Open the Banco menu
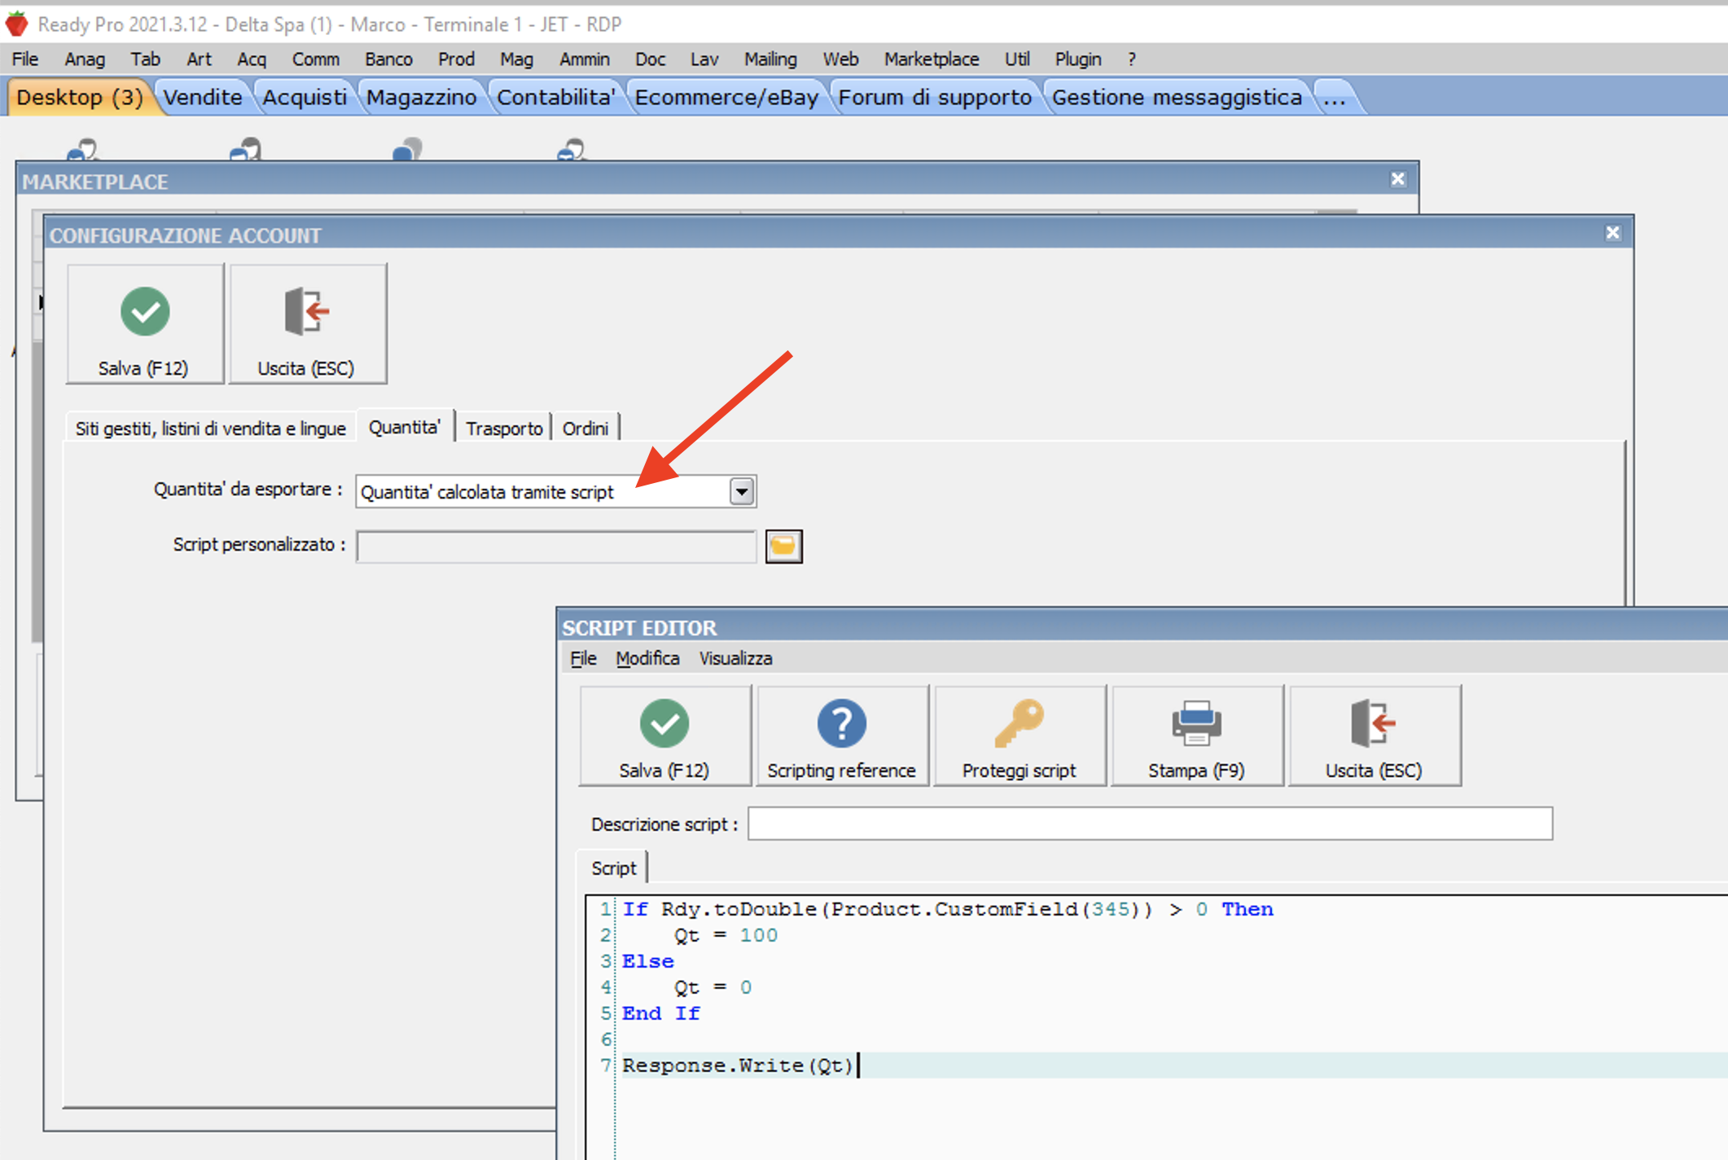Viewport: 1728px width, 1160px height. (x=388, y=59)
